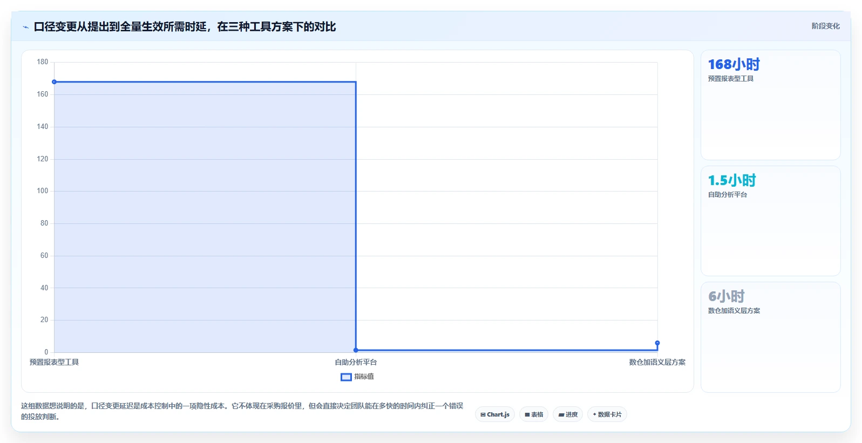Click x-axis label 自助分析平台

356,362
